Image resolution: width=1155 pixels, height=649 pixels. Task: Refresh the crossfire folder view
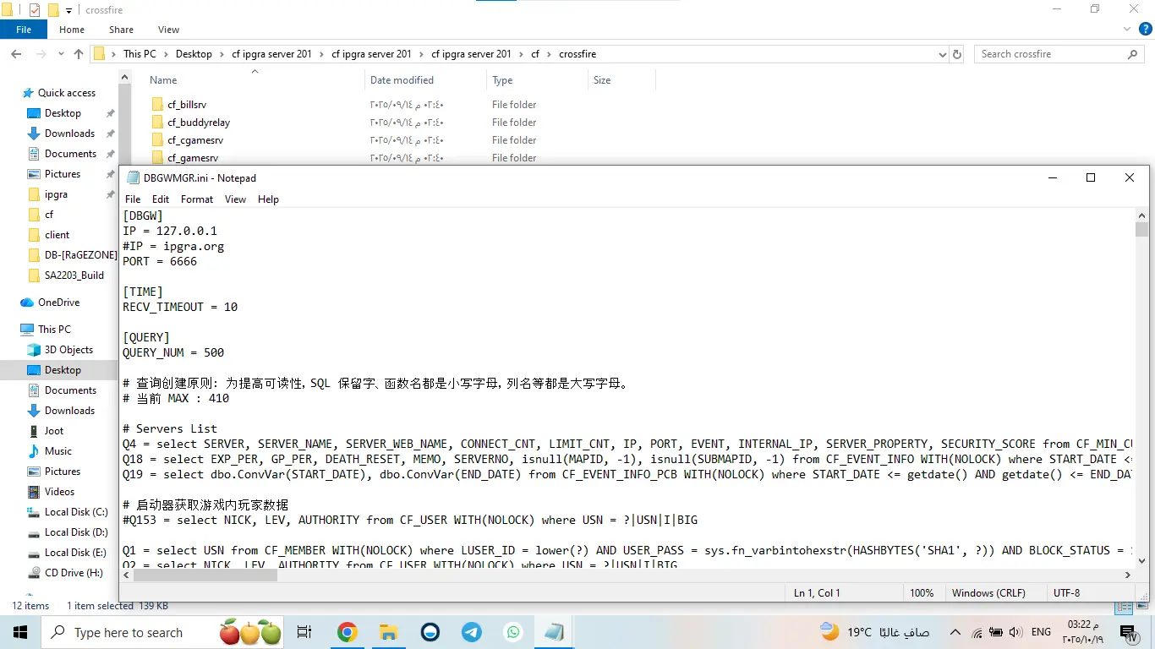(957, 54)
